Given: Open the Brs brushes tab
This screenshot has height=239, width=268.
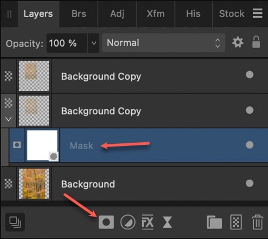Looking at the screenshot, I should coord(79,14).
